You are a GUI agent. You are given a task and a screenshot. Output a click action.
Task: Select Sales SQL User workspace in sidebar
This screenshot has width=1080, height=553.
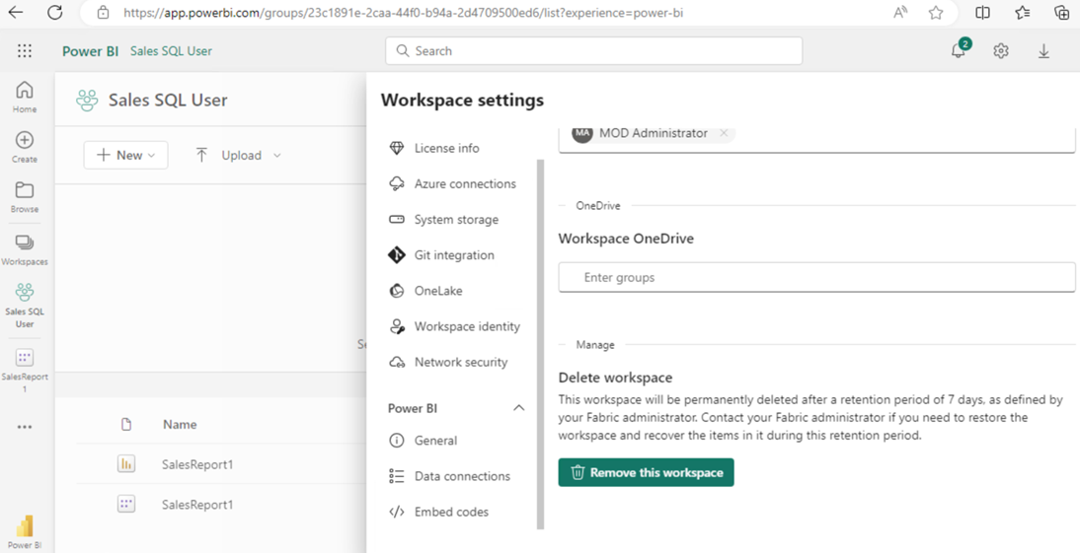pyautogui.click(x=24, y=306)
